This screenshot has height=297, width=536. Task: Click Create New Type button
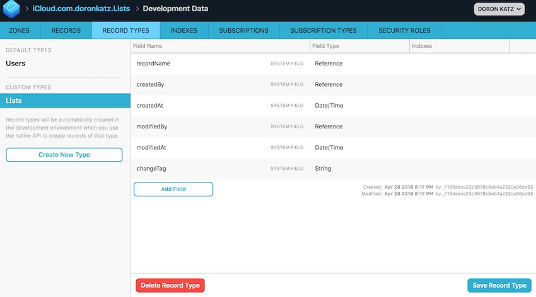tap(64, 155)
